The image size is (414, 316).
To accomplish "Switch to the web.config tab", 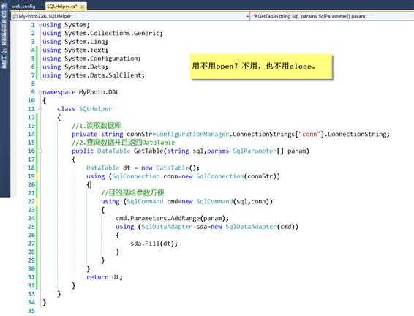I will (23, 7).
